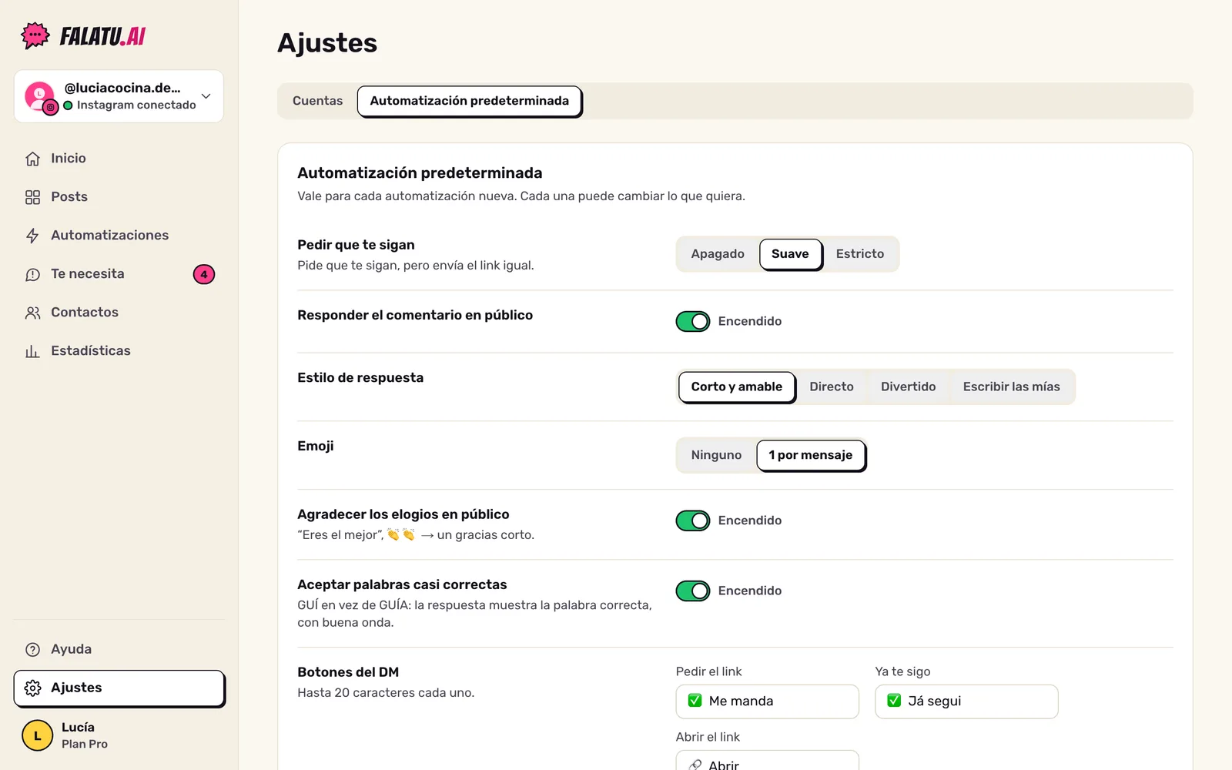Edit the Pedir el link button text
Image resolution: width=1232 pixels, height=770 pixels.
point(767,701)
